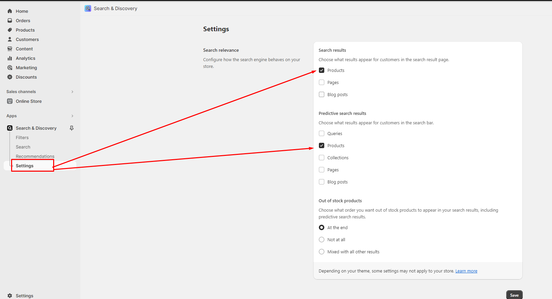The height and width of the screenshot is (299, 552).
Task: Expand the Apps section chevron
Action: click(x=72, y=116)
